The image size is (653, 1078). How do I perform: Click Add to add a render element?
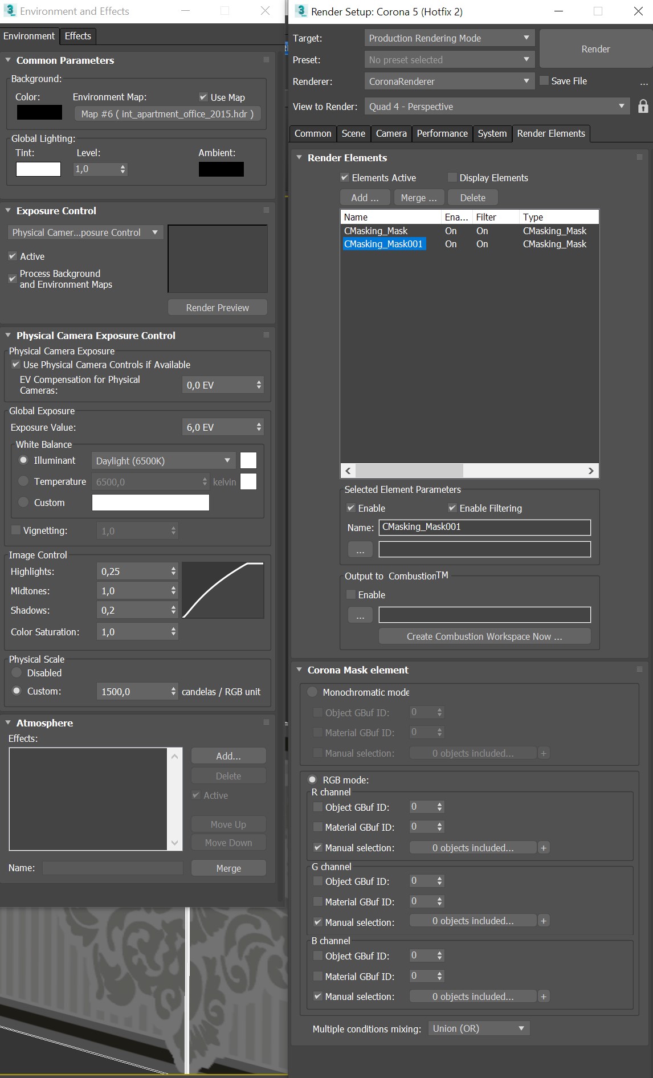tap(365, 198)
